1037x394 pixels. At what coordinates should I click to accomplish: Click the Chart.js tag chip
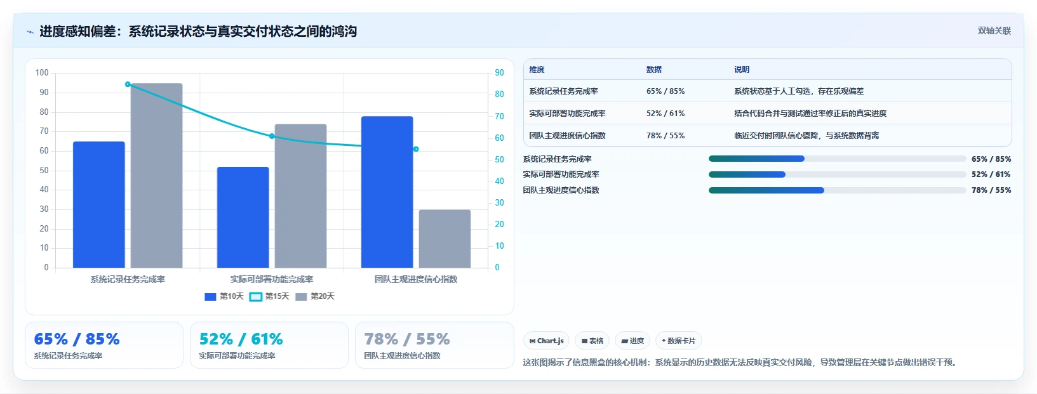[546, 341]
